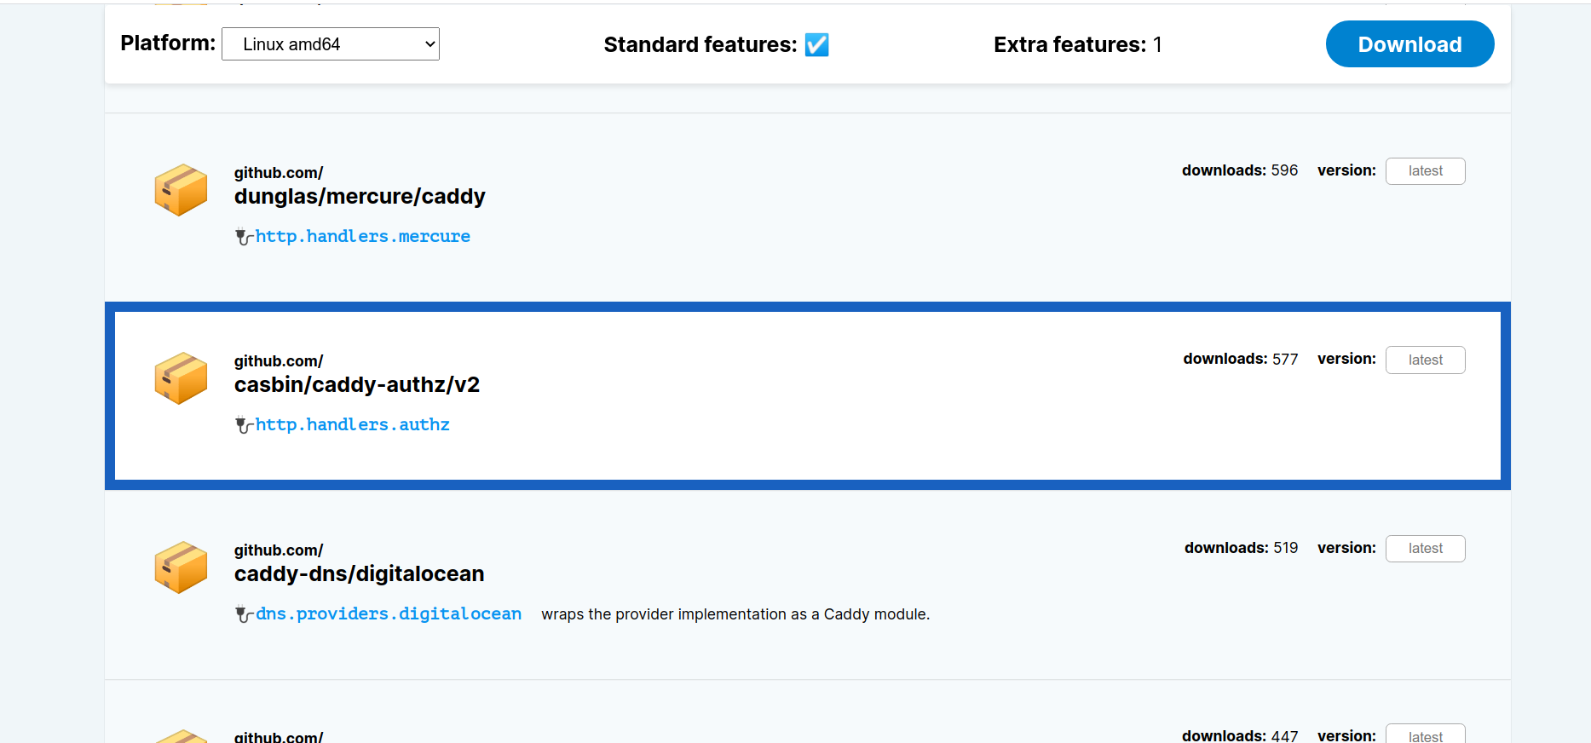
Task: Open the http.handlers.mercure module link
Action: pyautogui.click(x=362, y=236)
